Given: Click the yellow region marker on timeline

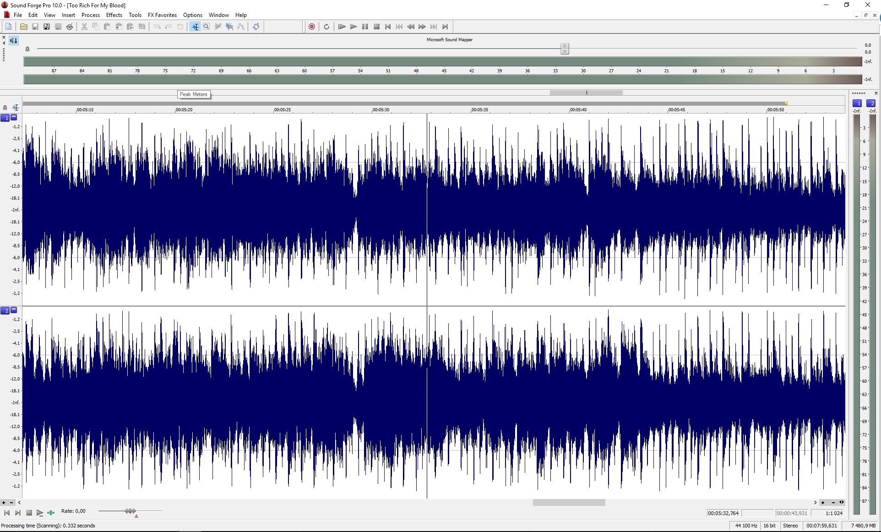Looking at the screenshot, I should coord(786,103).
